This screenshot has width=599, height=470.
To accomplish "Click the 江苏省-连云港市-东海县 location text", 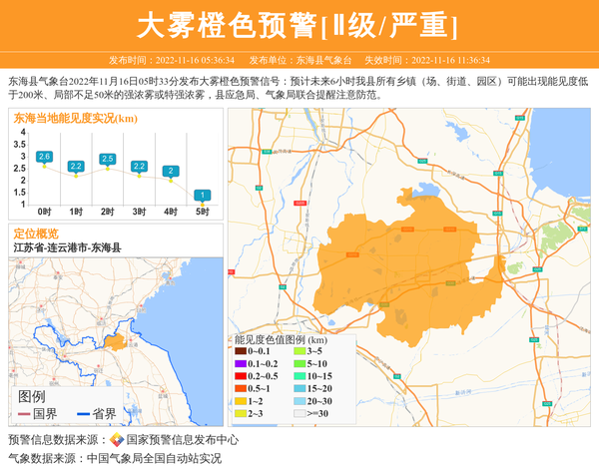I will pos(68,246).
